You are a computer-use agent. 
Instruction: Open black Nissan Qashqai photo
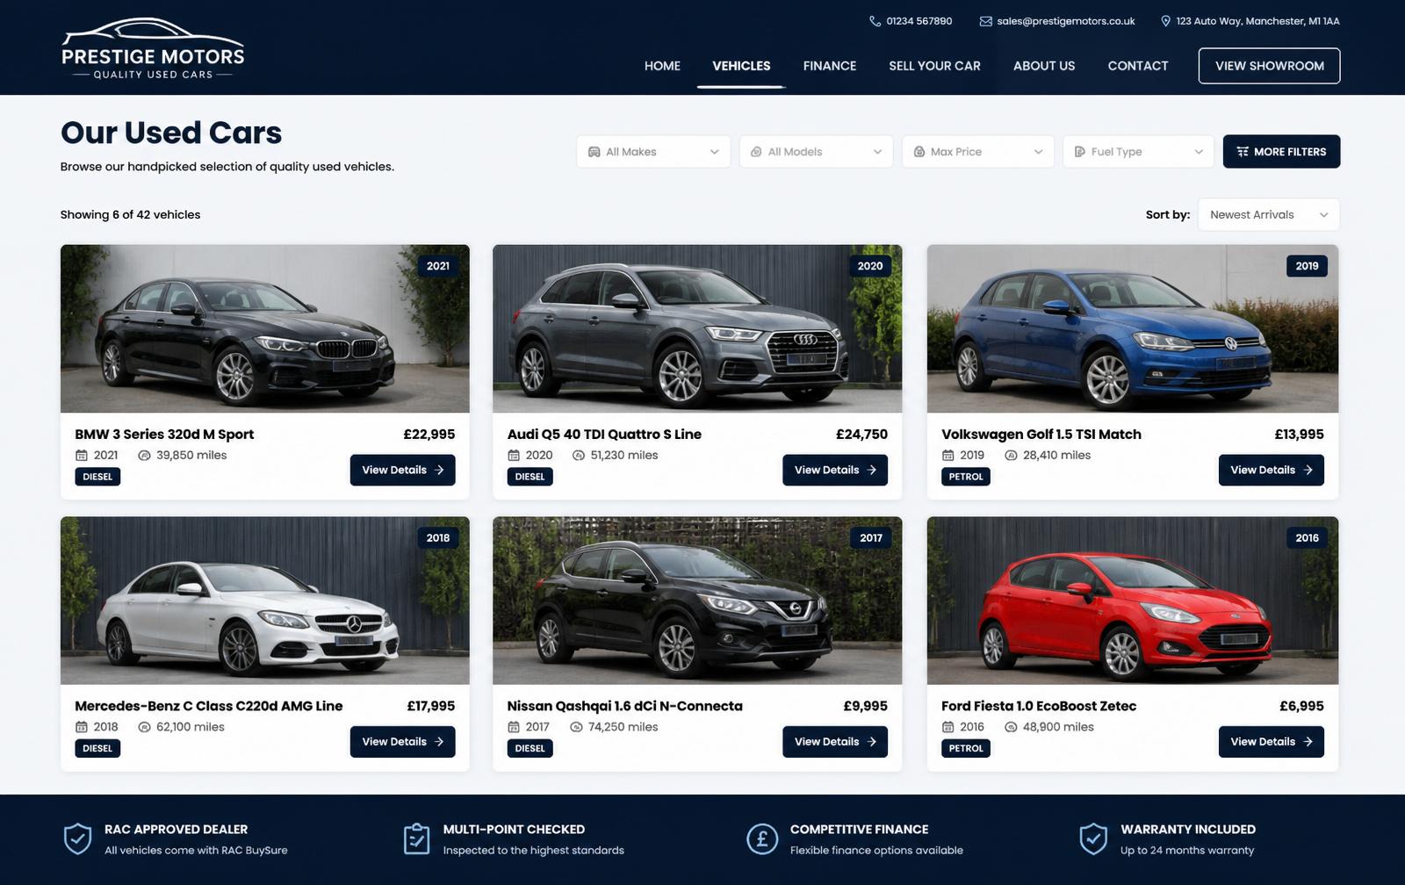tap(697, 601)
